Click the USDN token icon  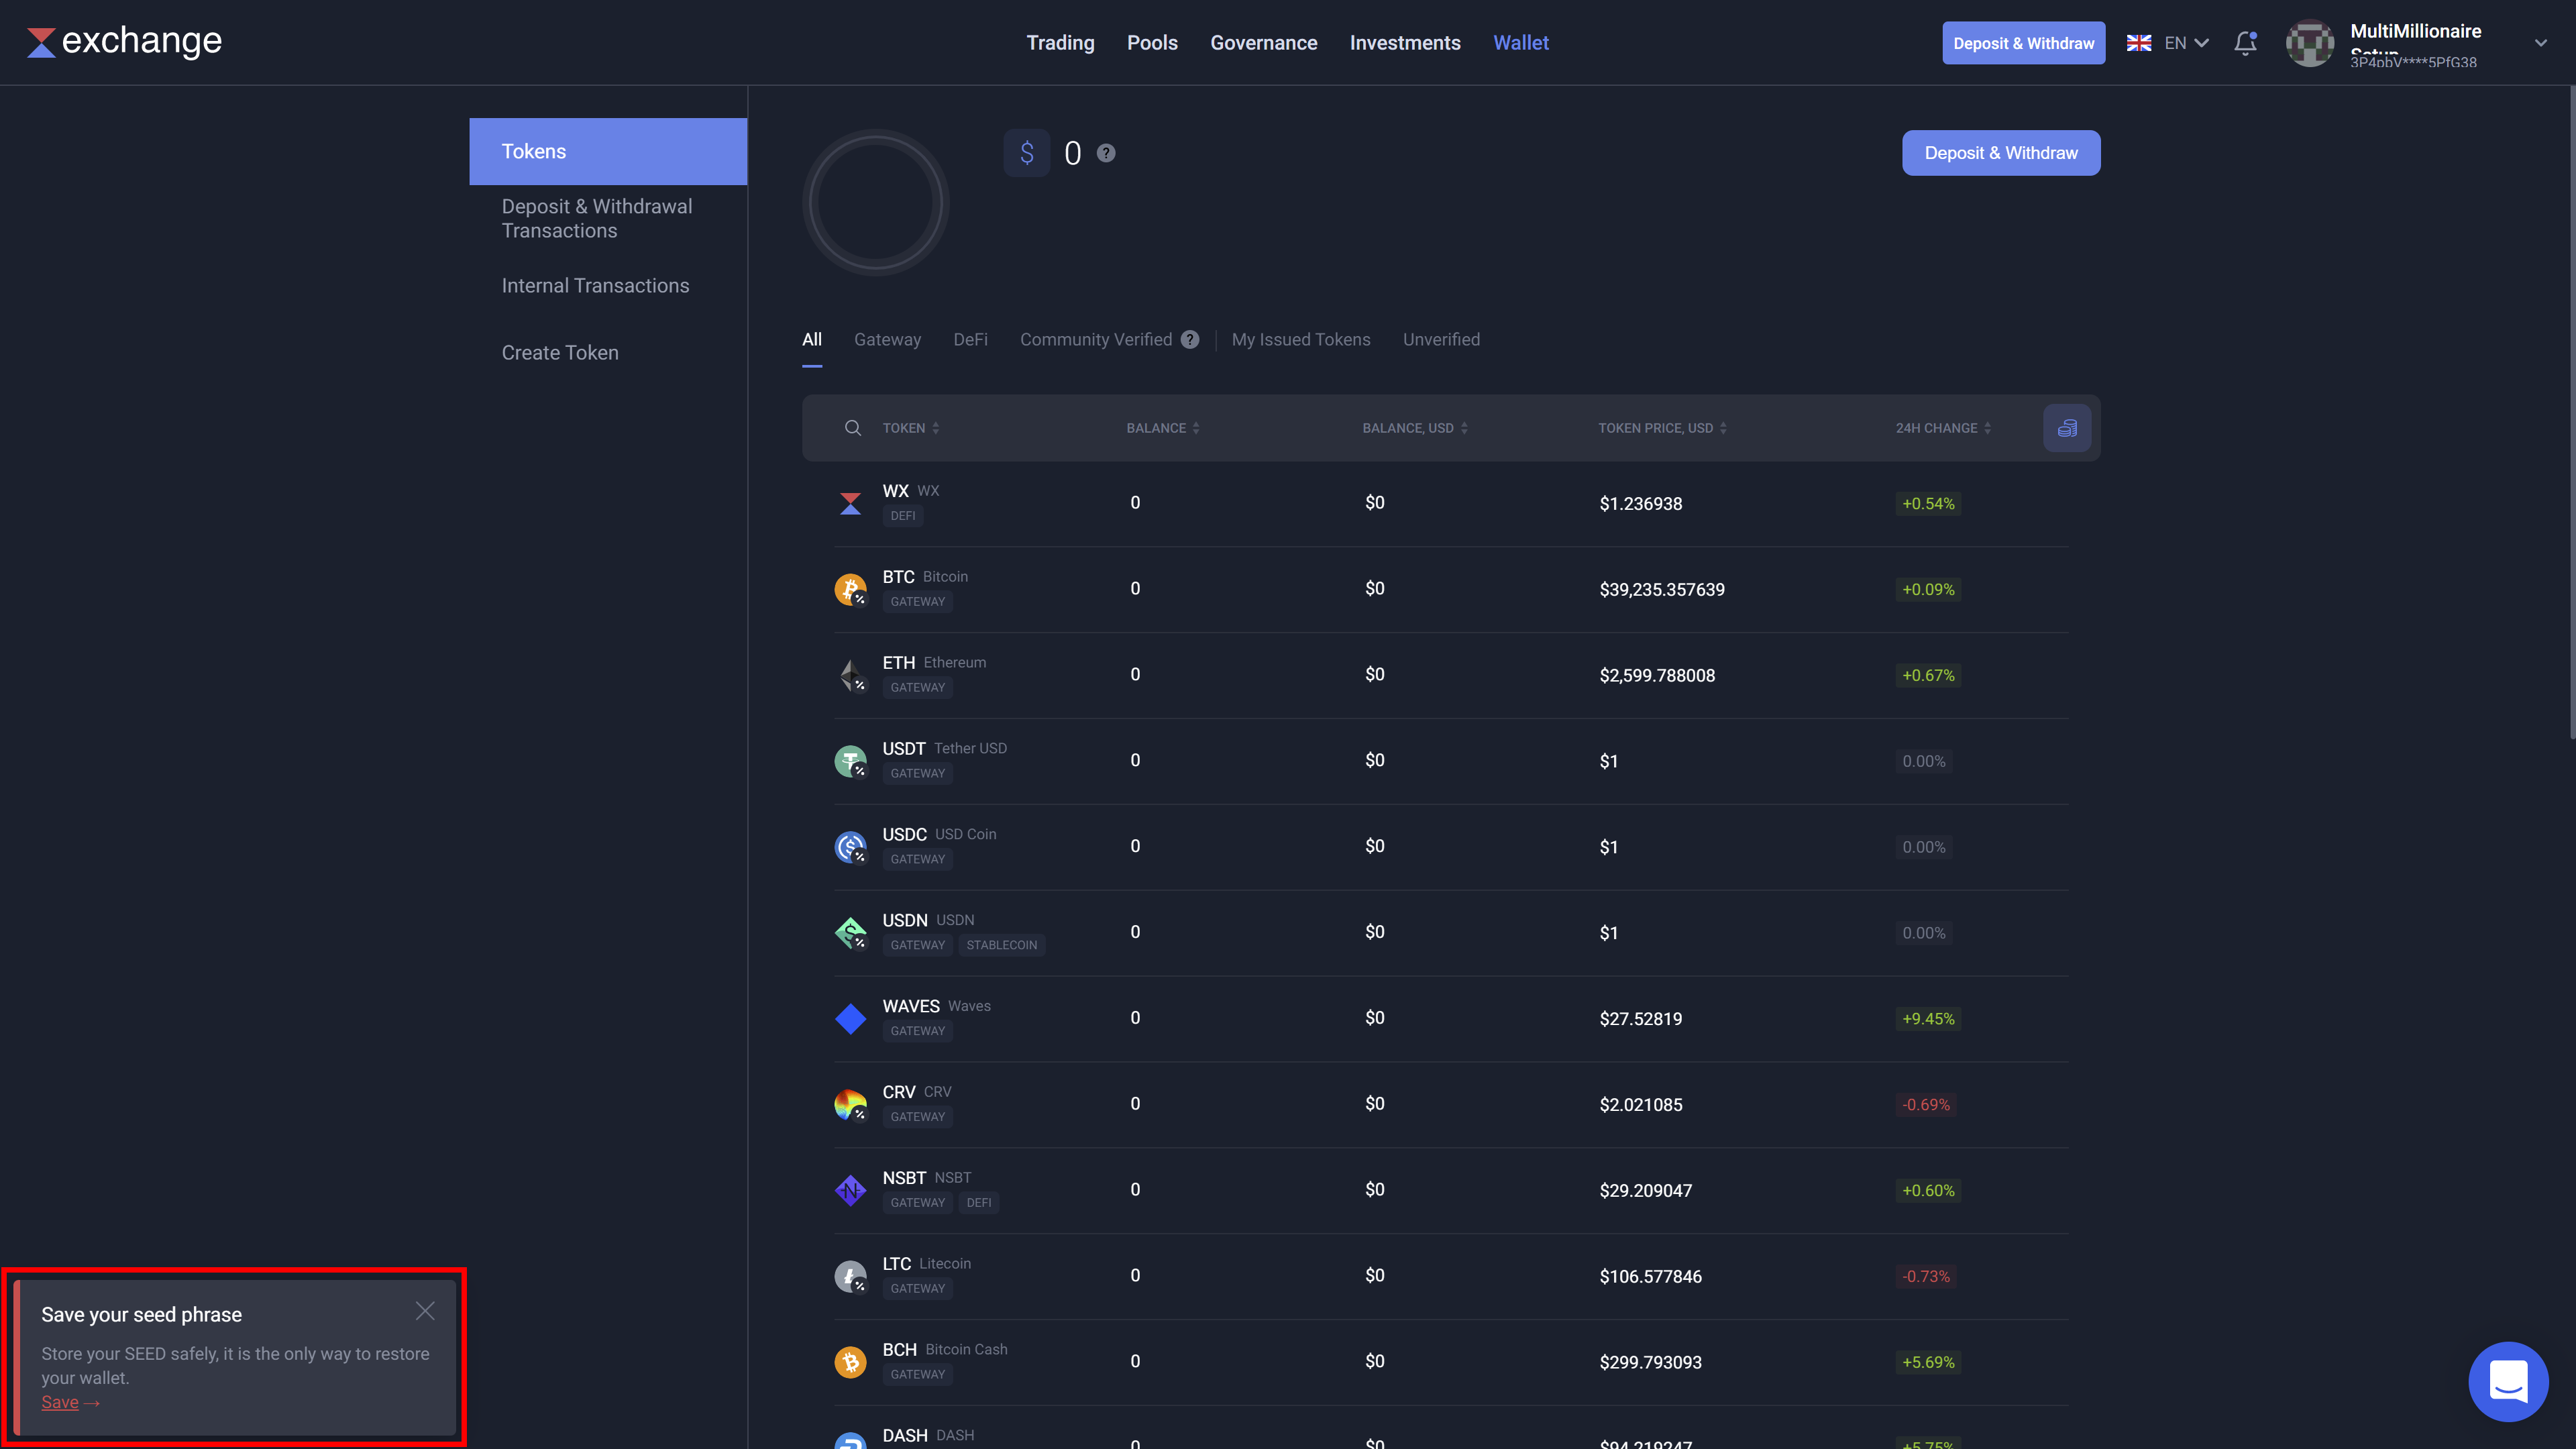click(851, 933)
